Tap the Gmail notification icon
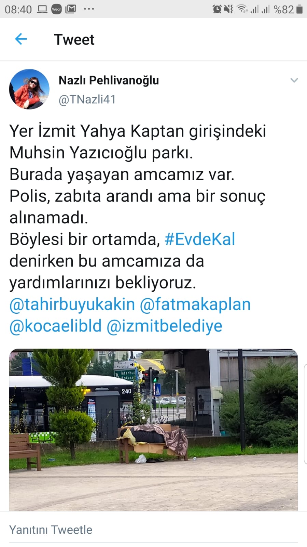The height and width of the screenshot is (547, 307). 71,9
